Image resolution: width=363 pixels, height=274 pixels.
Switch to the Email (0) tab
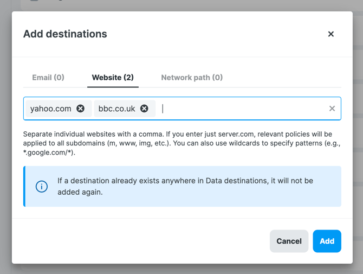click(x=48, y=78)
